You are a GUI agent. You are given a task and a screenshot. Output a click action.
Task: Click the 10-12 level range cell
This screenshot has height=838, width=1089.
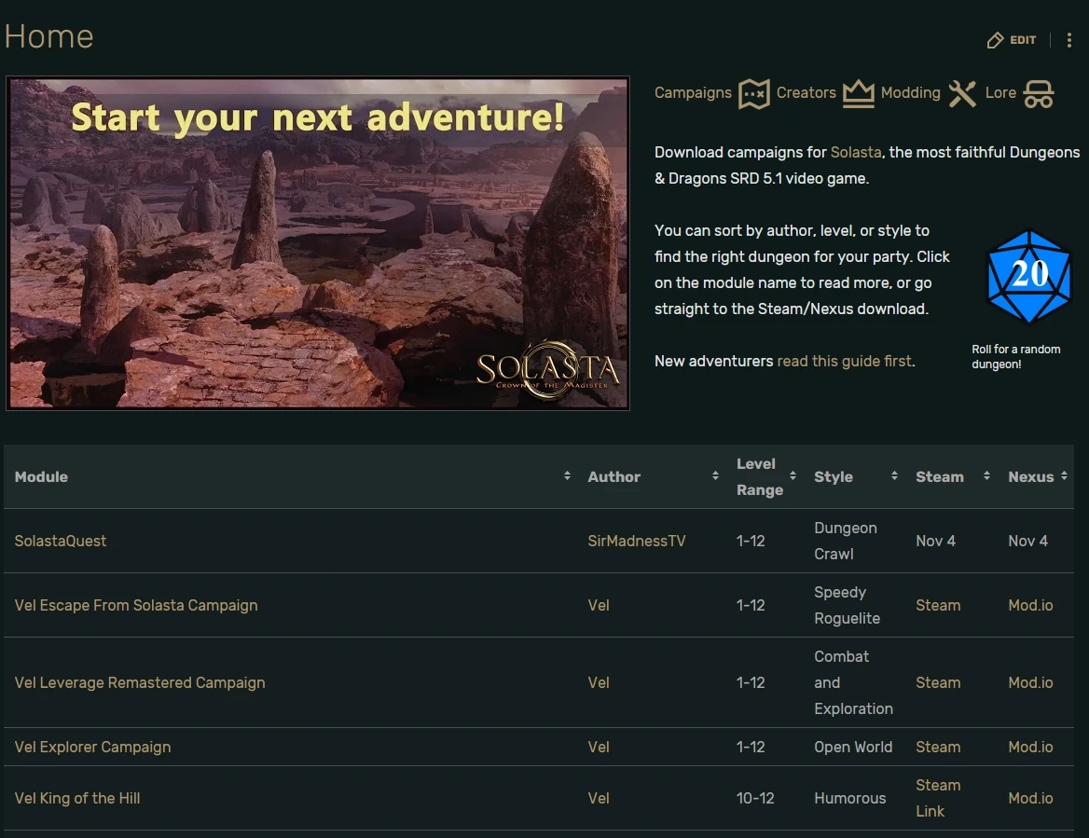(755, 799)
